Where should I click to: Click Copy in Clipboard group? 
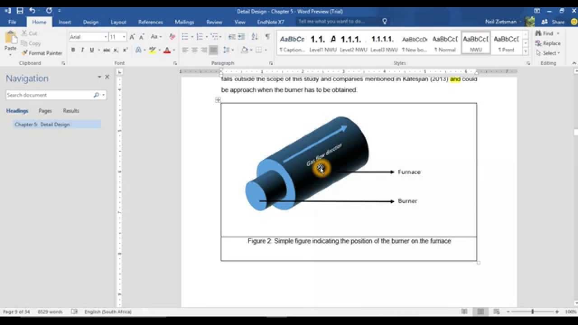pos(31,43)
